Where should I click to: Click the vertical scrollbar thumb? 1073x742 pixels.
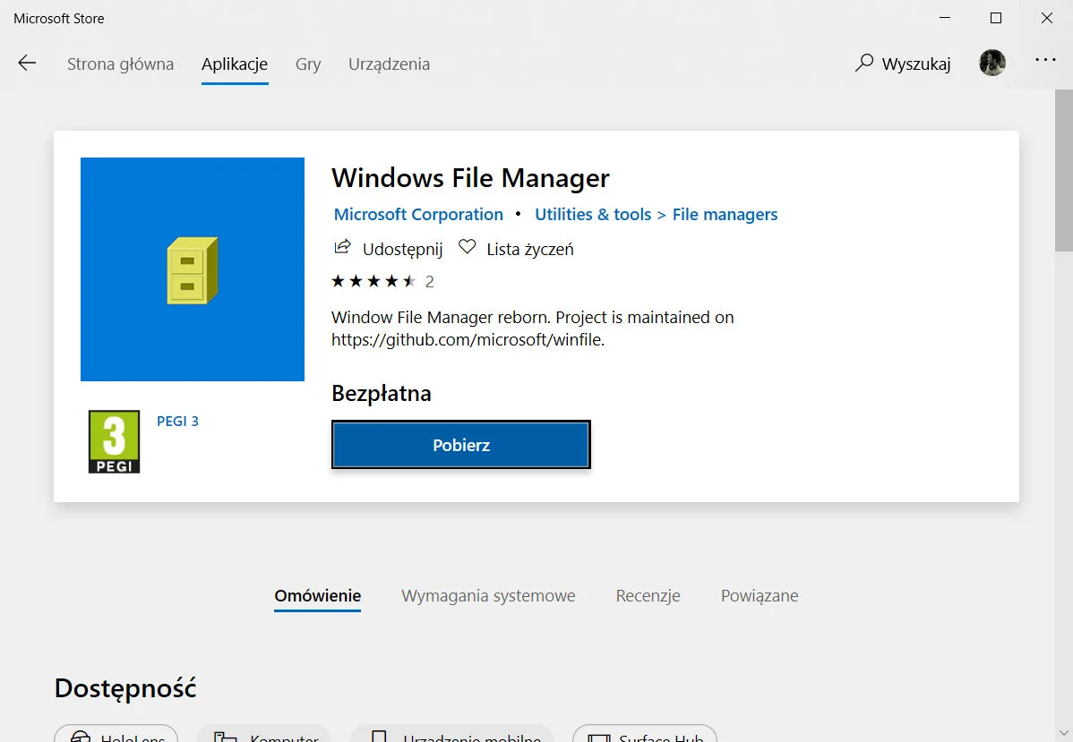pos(1063,170)
